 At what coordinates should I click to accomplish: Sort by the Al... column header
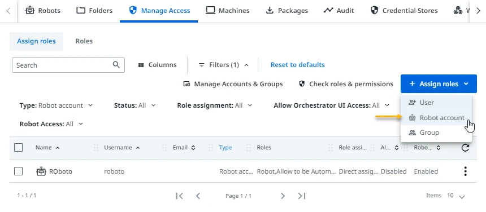click(389, 147)
